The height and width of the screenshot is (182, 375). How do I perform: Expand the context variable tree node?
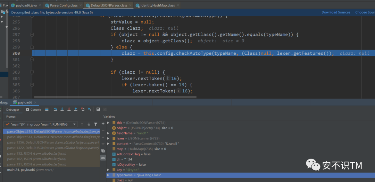coord(108,144)
